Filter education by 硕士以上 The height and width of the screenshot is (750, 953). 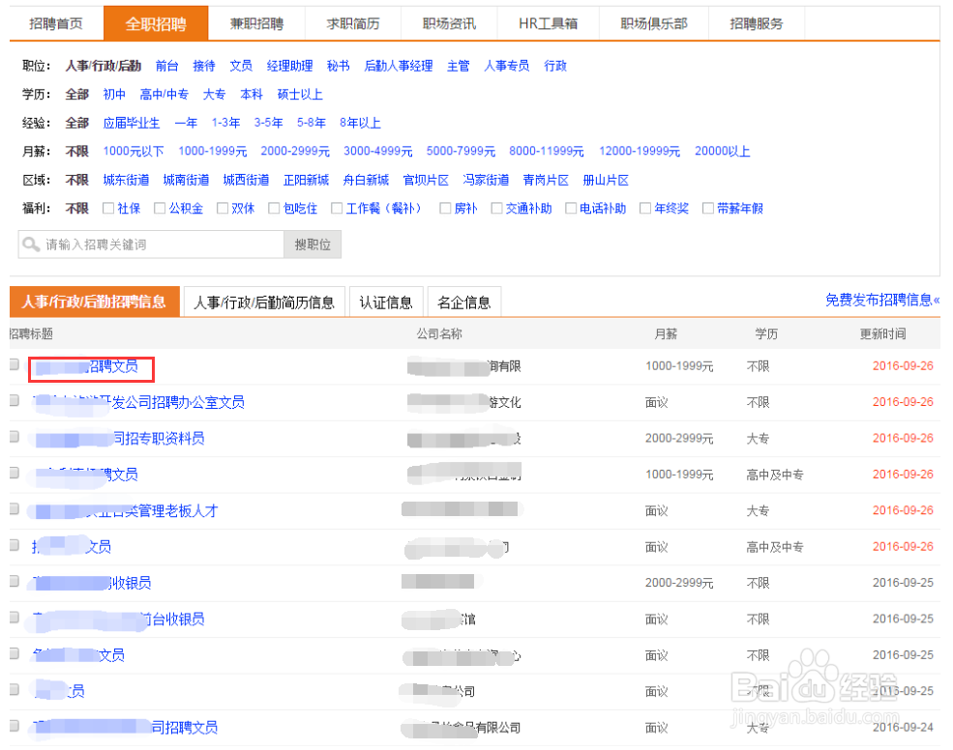tap(300, 94)
